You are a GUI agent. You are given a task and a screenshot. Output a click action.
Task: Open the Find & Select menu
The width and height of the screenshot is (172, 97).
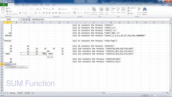(x=145, y=11)
